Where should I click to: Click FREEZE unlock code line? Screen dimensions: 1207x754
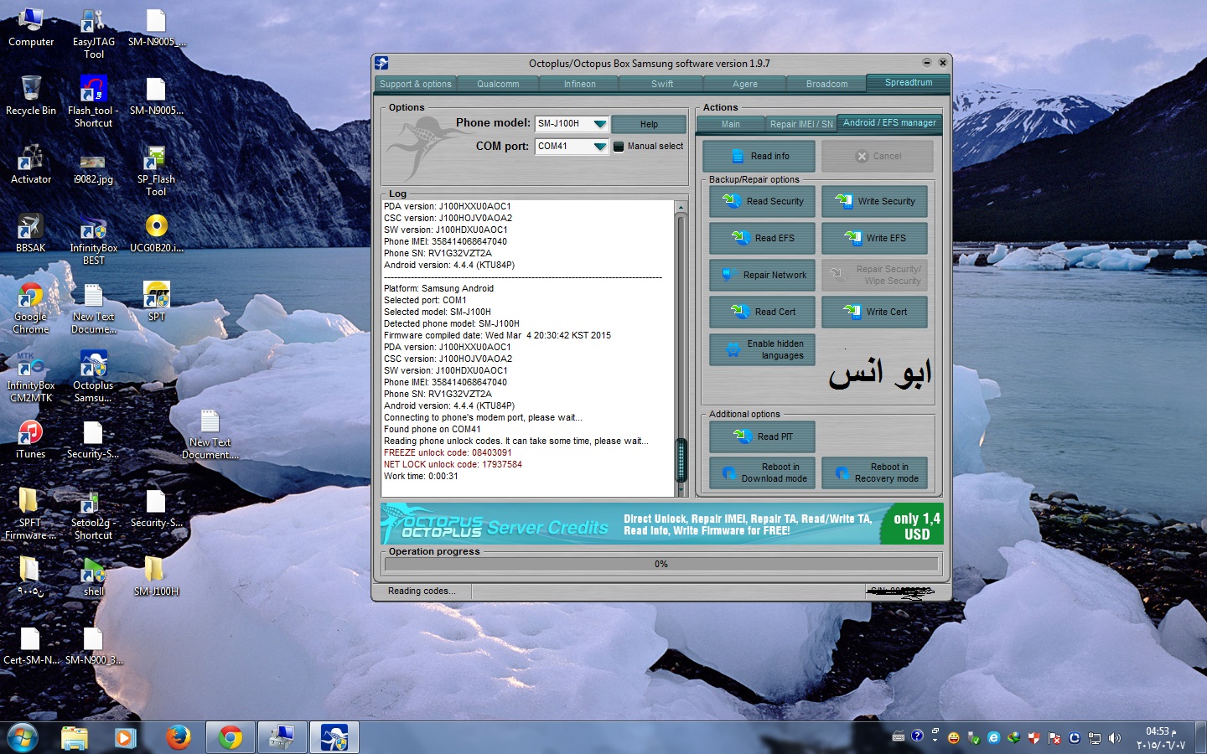448,452
